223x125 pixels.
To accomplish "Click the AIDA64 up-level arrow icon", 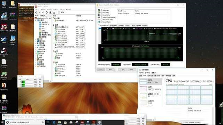I will [x=43, y=12].
